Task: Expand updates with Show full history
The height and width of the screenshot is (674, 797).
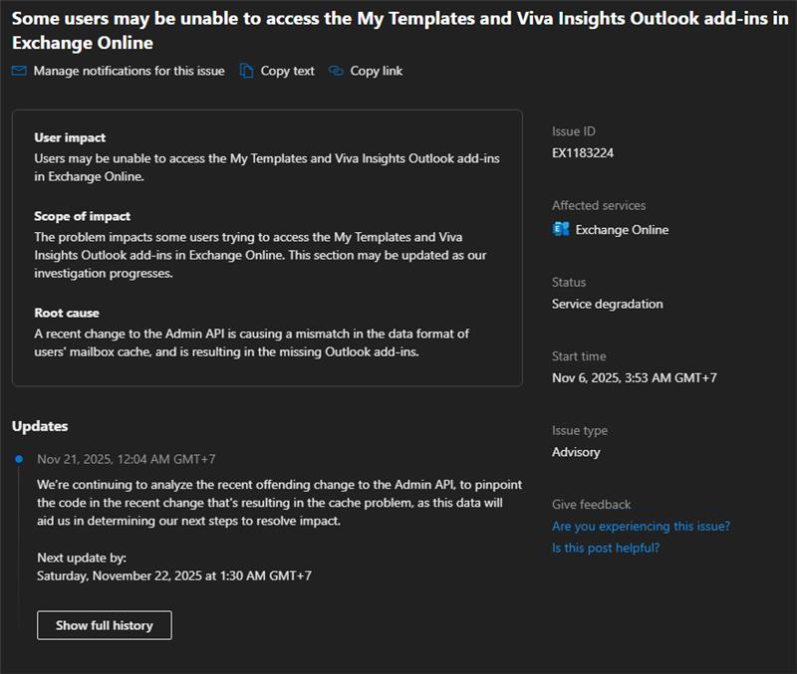Action: (105, 625)
